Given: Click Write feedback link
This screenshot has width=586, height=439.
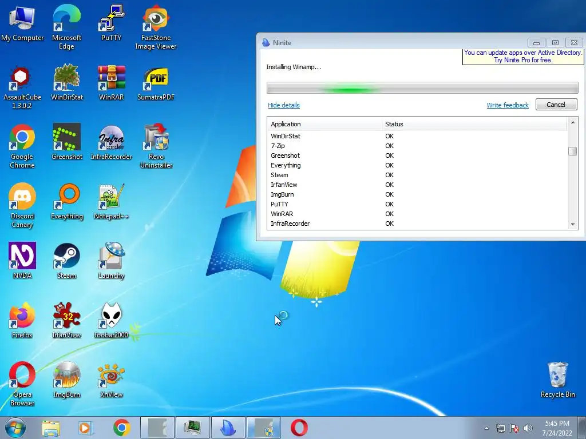Looking at the screenshot, I should 508,105.
